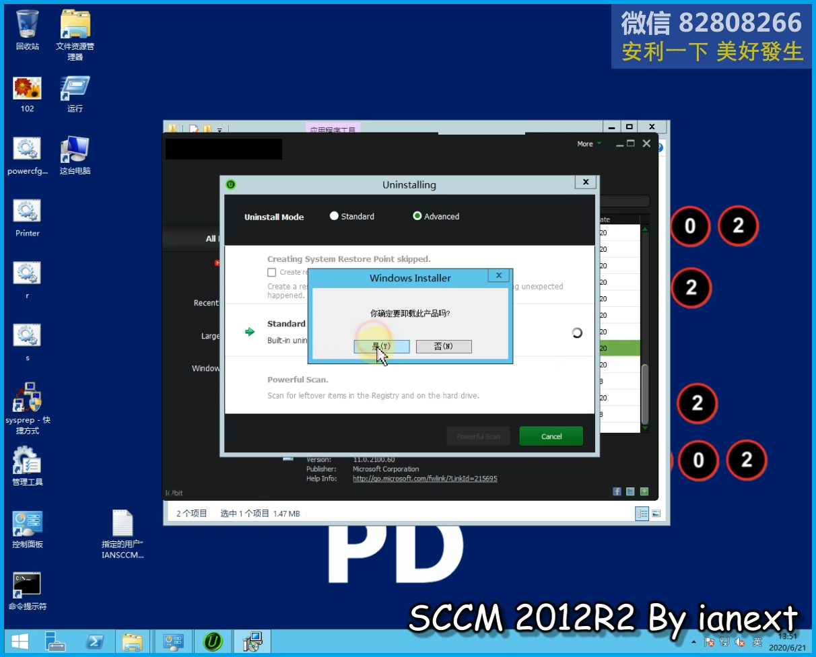This screenshot has width=816, height=657.
Task: Decline uninstall with 否(N) button
Action: 444,346
